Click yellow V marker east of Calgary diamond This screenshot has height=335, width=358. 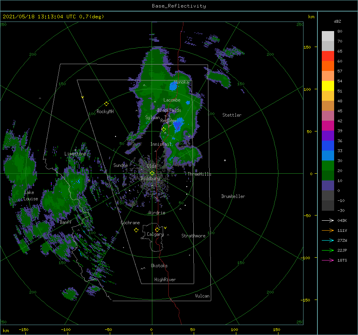(165, 228)
